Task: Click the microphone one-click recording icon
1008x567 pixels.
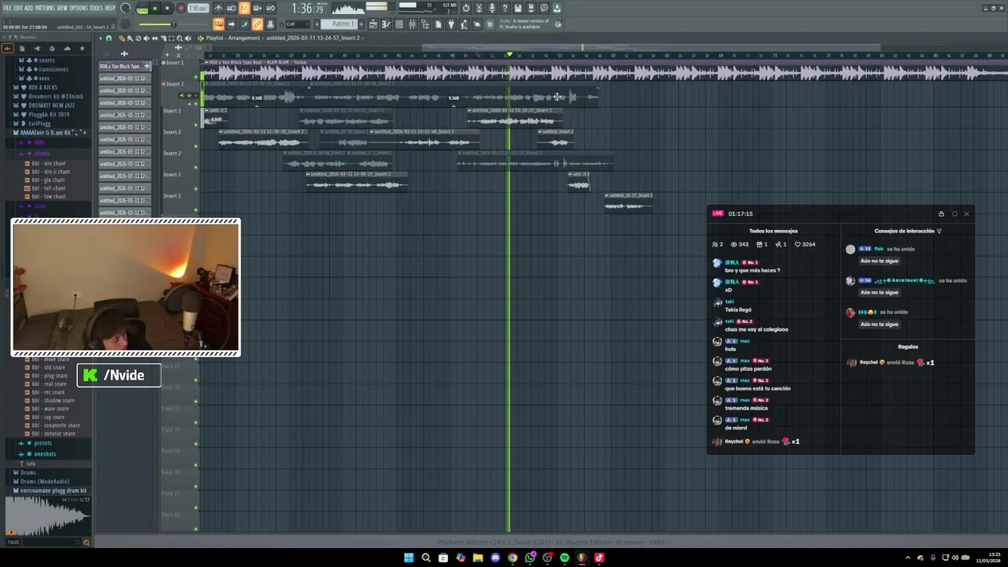Action: pyautogui.click(x=492, y=9)
